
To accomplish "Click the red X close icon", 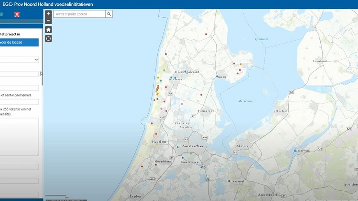I will pyautogui.click(x=17, y=14).
